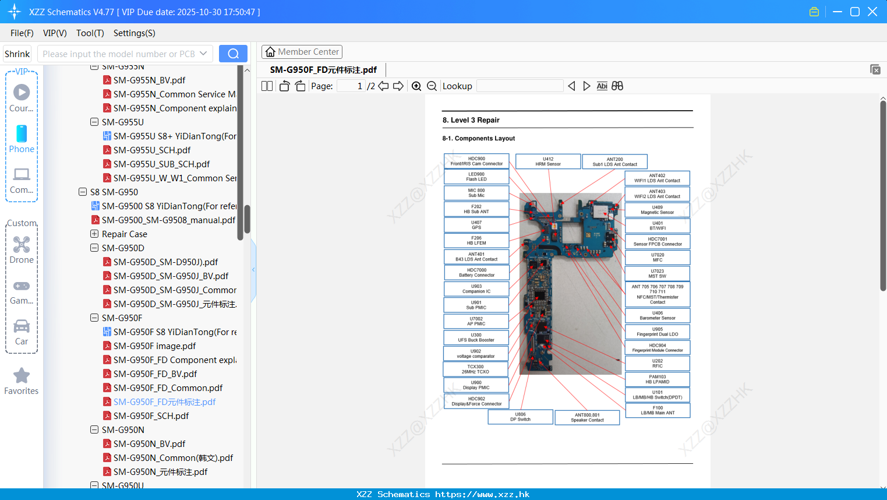Click the Shrink button

[17, 54]
